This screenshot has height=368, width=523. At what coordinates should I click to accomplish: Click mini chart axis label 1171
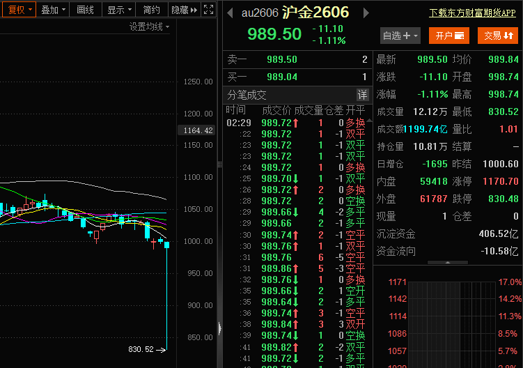[x=397, y=282]
